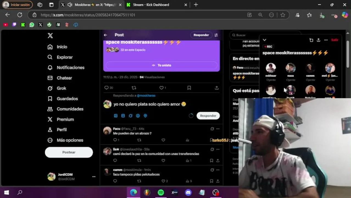Screen dimensions: 351x198
Task: Click the white Responder submit button
Action: [x=208, y=116]
